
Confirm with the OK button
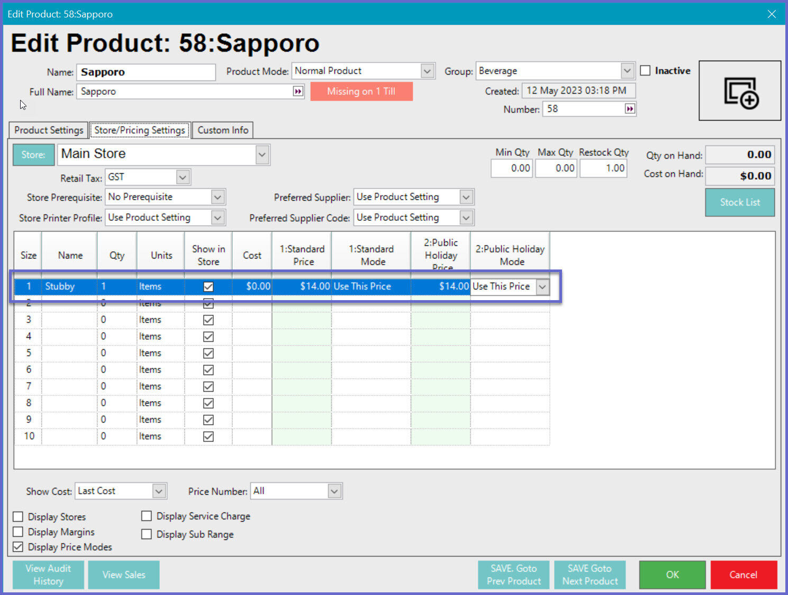[673, 575]
